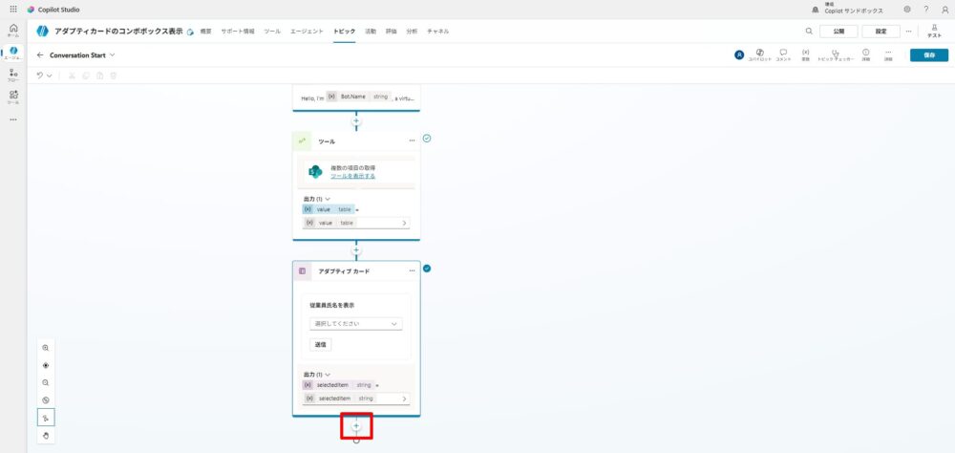Image resolution: width=955 pixels, height=453 pixels.
Task: Open the Copilot panel from toolbar
Action: click(x=759, y=54)
